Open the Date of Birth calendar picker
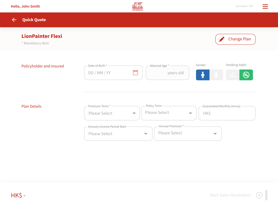The width and height of the screenshot is (278, 208). click(135, 73)
